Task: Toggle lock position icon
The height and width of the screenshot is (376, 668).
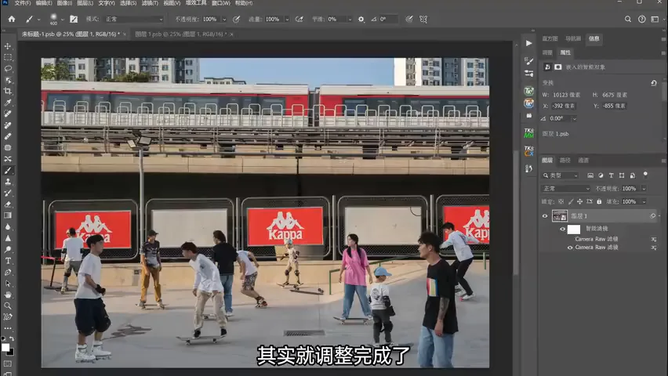Action: tap(580, 201)
